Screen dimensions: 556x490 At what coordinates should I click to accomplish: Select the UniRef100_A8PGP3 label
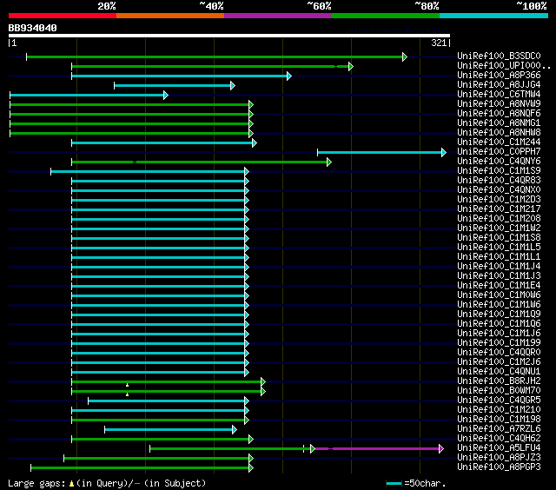[x=499, y=467]
